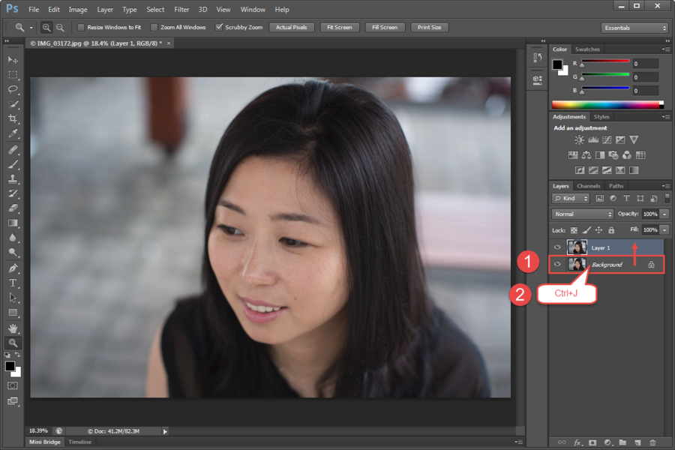Click the toolbox foreground color swatch
675x450 pixels.
[10, 367]
